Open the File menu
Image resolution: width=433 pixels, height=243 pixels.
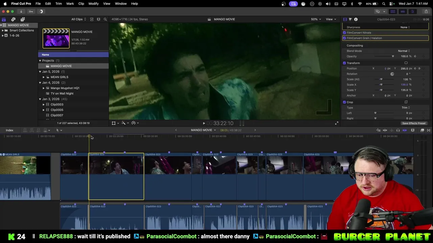pos(38,4)
